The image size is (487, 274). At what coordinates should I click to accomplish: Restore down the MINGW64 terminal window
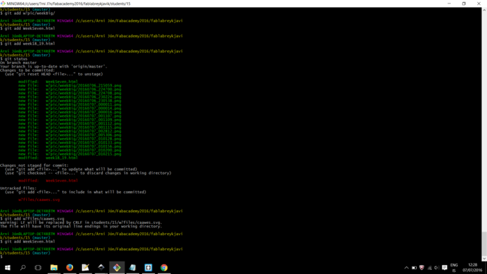(x=464, y=3)
